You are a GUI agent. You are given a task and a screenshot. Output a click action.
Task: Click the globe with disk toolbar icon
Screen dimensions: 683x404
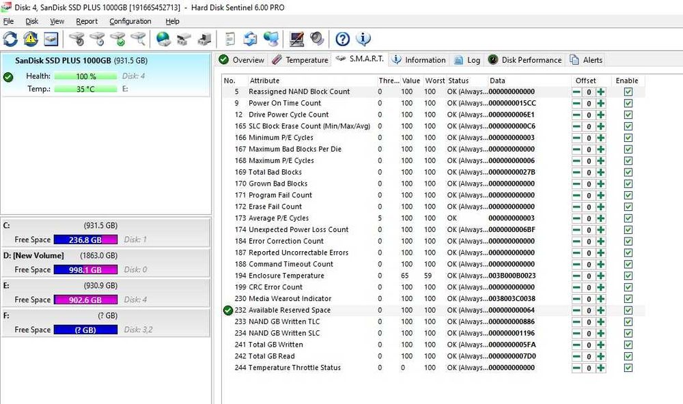163,39
